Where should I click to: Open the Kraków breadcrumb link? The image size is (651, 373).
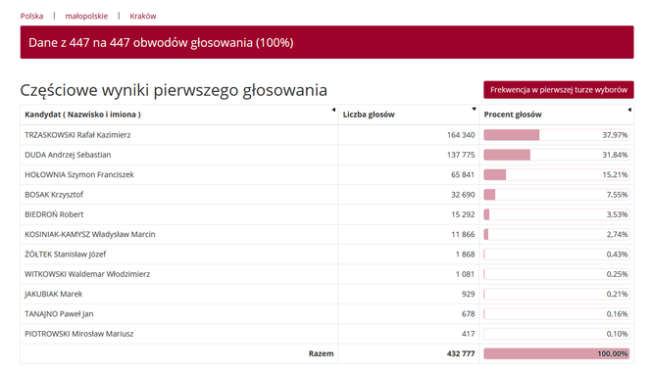[143, 17]
